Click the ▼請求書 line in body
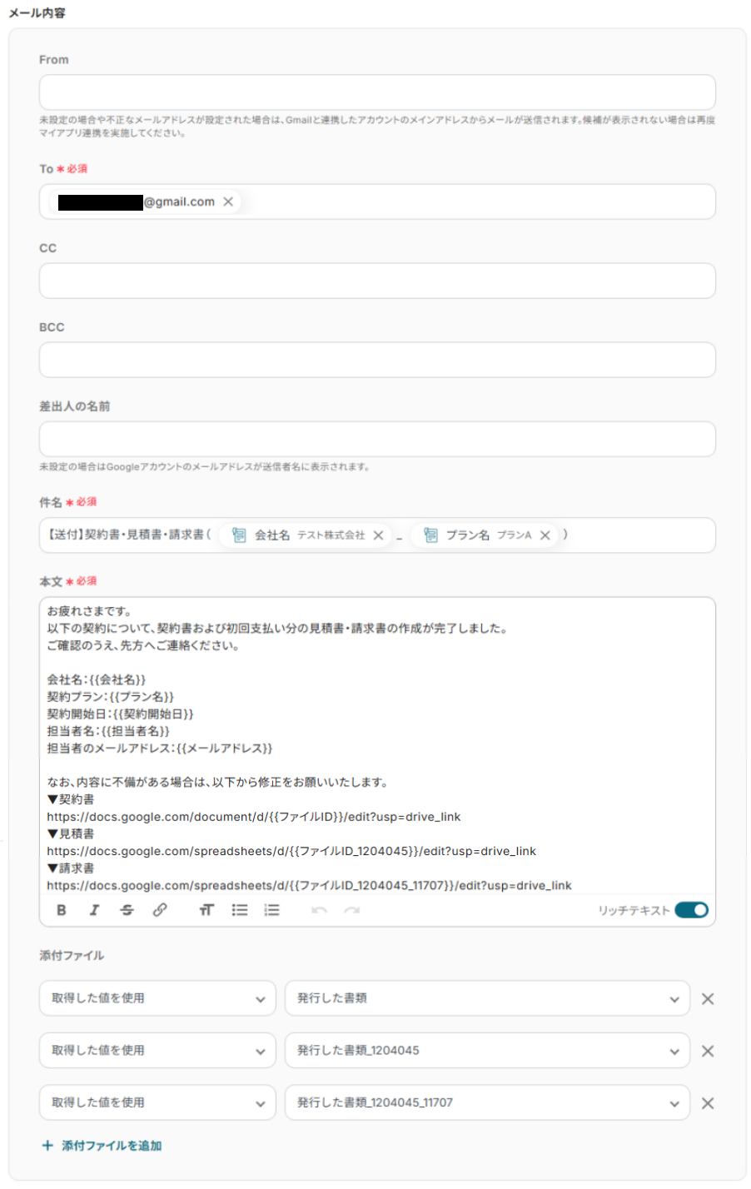Viewport: 751px width, 1189px height. pyautogui.click(x=71, y=868)
